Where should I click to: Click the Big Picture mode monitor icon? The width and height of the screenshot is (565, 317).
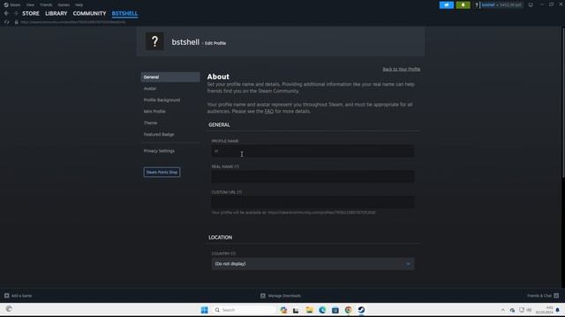pos(531,5)
